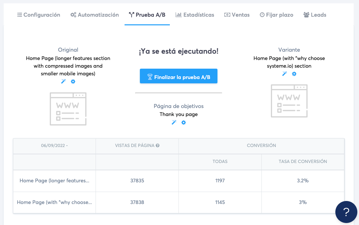359x225 pixels.
Task: Open the help question mark bubble
Action: pos(346,212)
